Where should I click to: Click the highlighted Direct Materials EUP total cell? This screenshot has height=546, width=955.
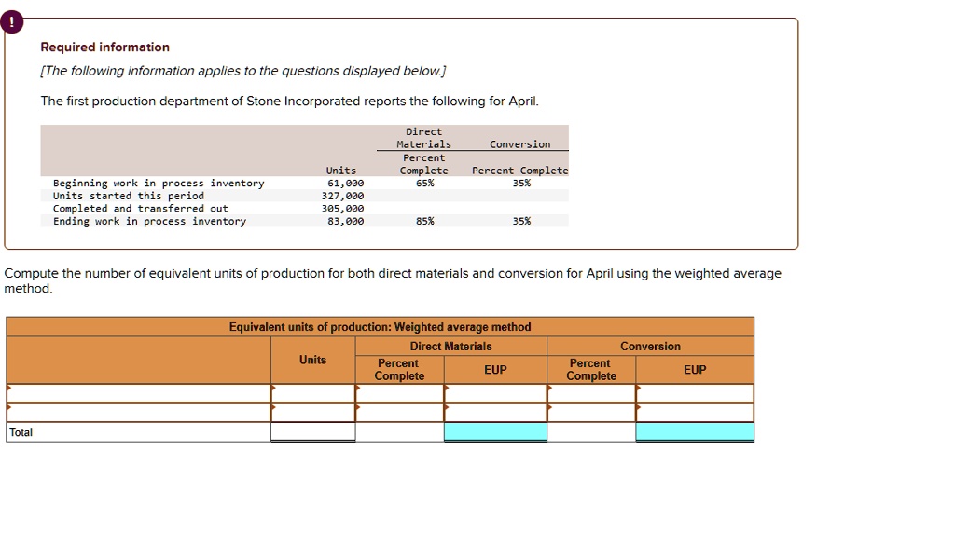[x=494, y=431]
